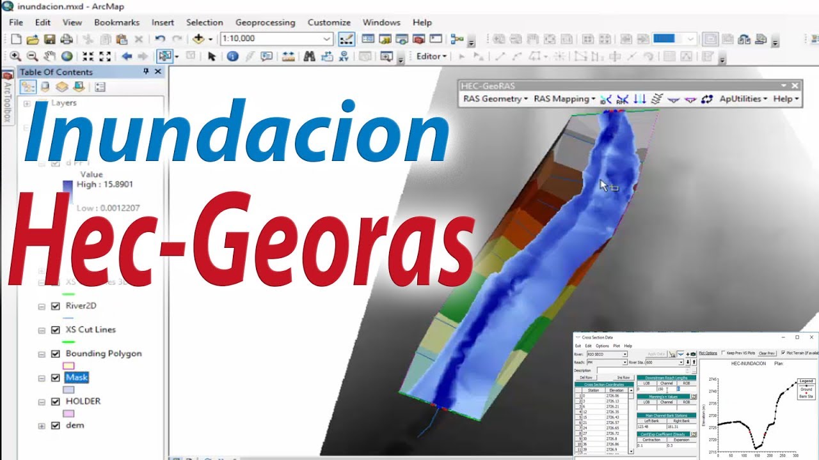Open the Customize menu
The height and width of the screenshot is (460, 819).
tap(329, 22)
